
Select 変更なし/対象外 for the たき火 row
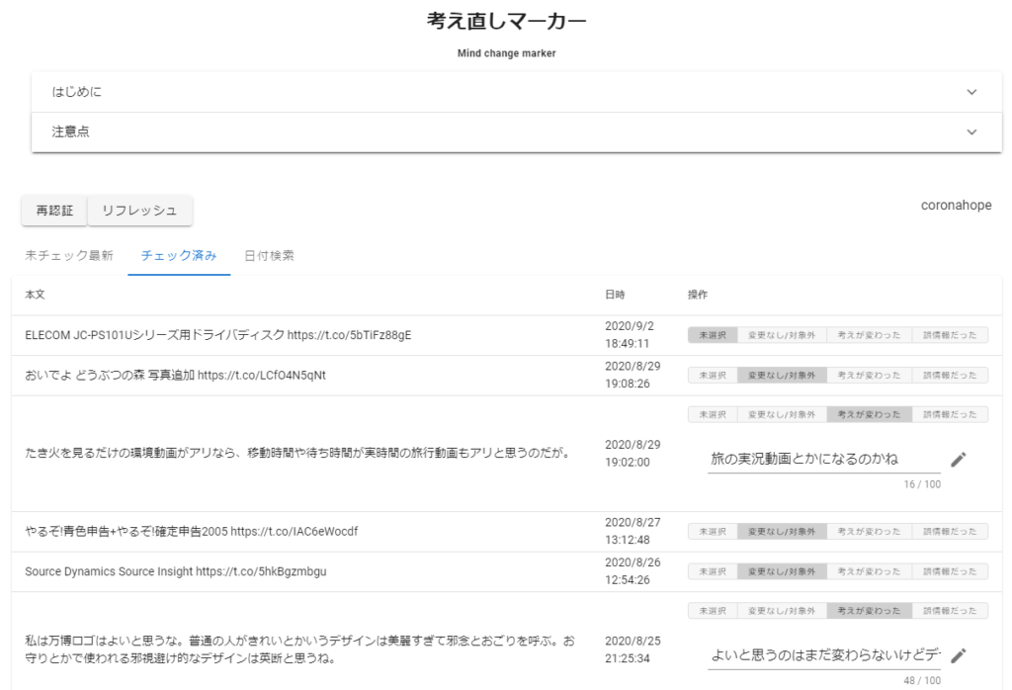781,414
